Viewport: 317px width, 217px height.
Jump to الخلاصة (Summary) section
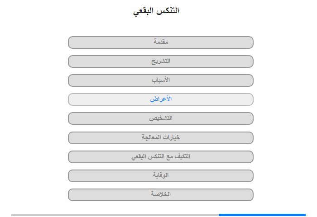[x=160, y=194]
